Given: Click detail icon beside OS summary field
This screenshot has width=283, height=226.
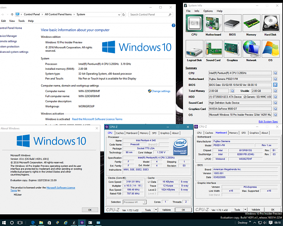Looking at the screenshot, I should 275,115.
